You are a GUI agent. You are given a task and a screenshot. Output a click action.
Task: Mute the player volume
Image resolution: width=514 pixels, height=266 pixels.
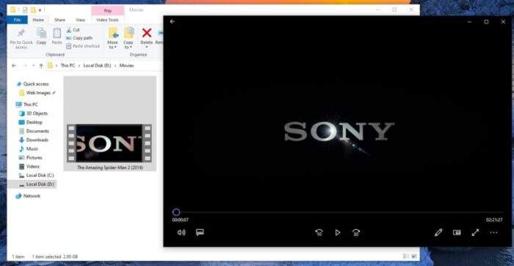[181, 232]
